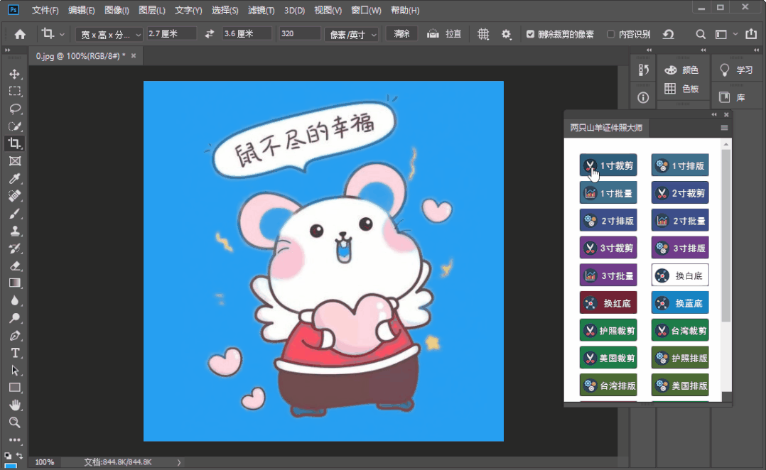Click the resolution field showing 320
The width and height of the screenshot is (766, 470).
click(x=299, y=33)
